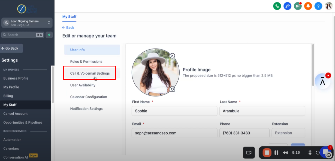Click the 9:15 recording timer
Screen dimensions: 335x161
tap(296, 153)
